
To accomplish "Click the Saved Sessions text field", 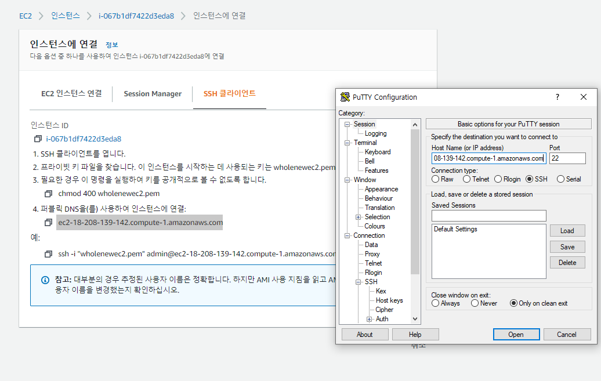I will (x=488, y=216).
